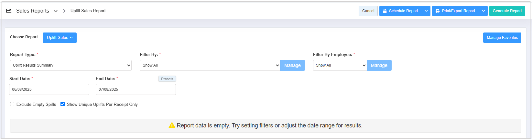Open the Report Type select box
The height and width of the screenshot is (139, 532).
coord(71,65)
